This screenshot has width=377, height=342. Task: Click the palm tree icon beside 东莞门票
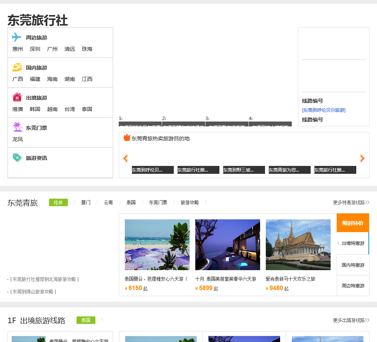tap(17, 127)
